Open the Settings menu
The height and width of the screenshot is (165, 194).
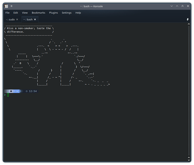point(66,13)
